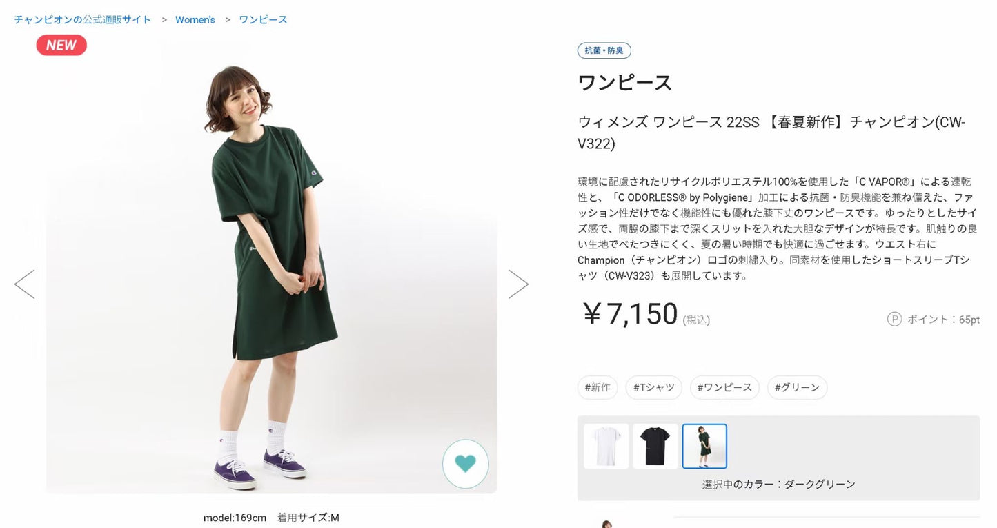
Task: Switch to the black color swatch
Action: coord(655,446)
